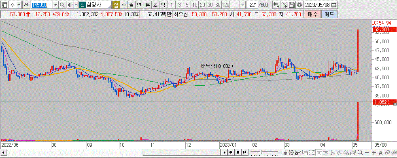The image size is (397, 158).
Task: Close the volume panel with x
Action: [395, 104]
